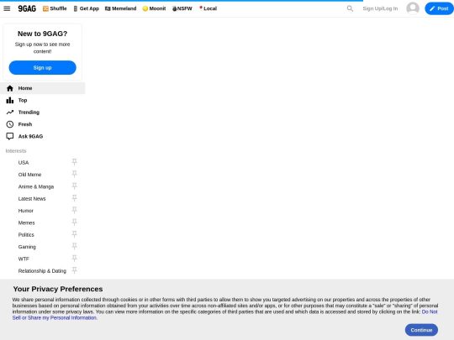Viewport: 454px width, 340px height.
Task: Pin the Old Meme interest
Action: click(x=75, y=174)
